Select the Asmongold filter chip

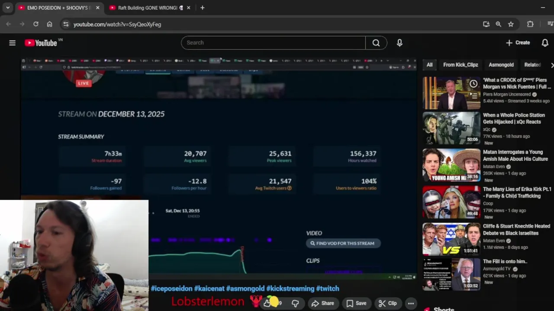point(501,65)
